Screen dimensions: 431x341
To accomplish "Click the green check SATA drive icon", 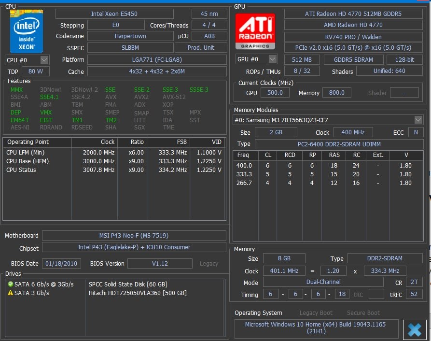I will tap(10, 284).
